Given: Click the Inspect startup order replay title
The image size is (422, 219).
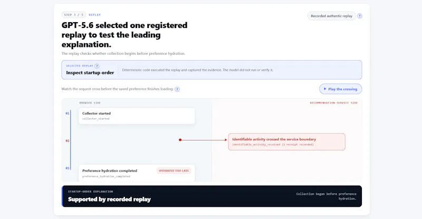Looking at the screenshot, I should click(90, 73).
